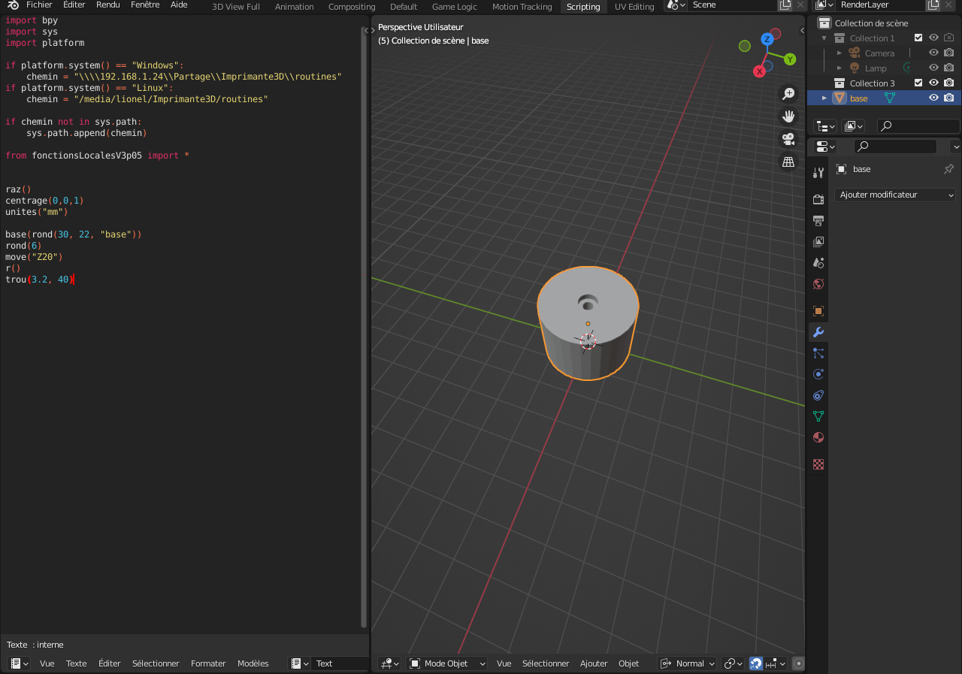962x674 pixels.
Task: Expand the base object tree item
Action: click(x=824, y=98)
